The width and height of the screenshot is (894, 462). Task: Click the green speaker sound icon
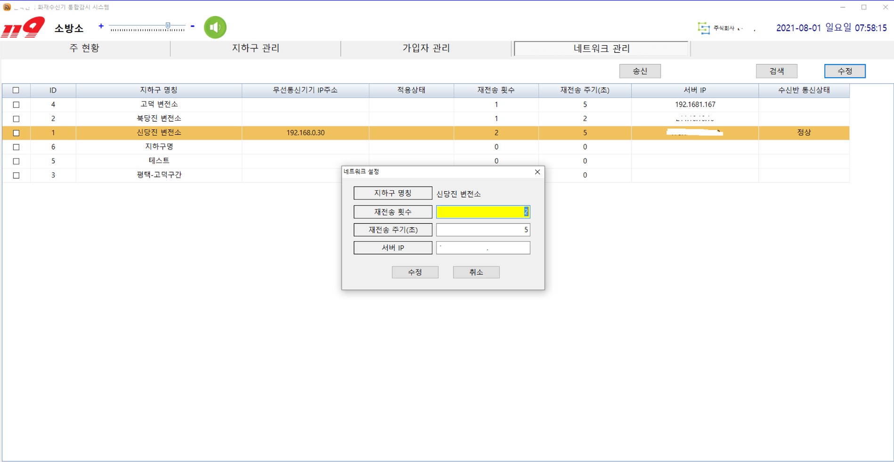215,27
